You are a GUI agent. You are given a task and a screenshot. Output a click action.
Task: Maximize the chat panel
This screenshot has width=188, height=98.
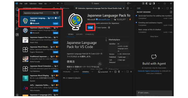pyautogui.click(x=168, y=8)
